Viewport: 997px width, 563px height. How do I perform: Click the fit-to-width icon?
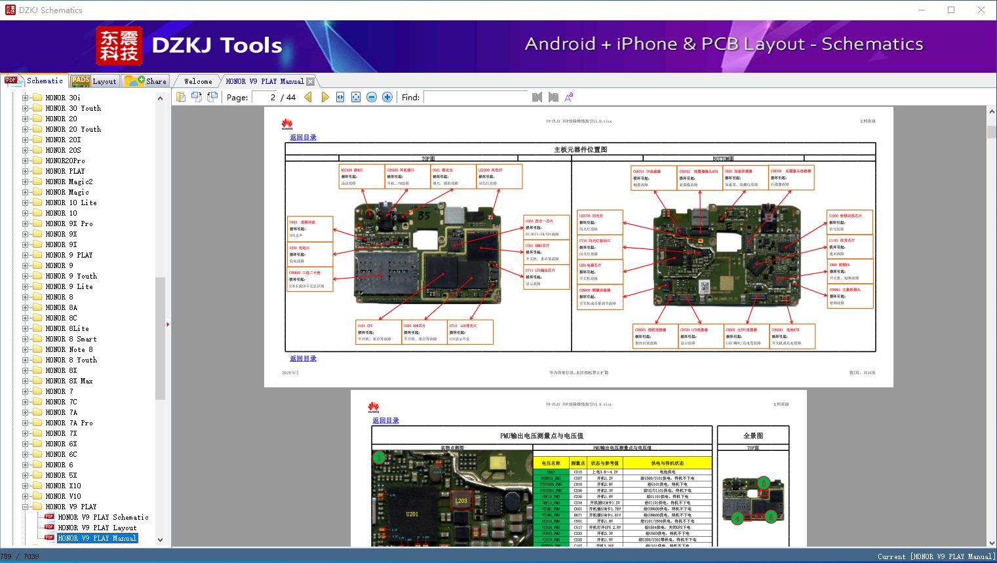[340, 97]
